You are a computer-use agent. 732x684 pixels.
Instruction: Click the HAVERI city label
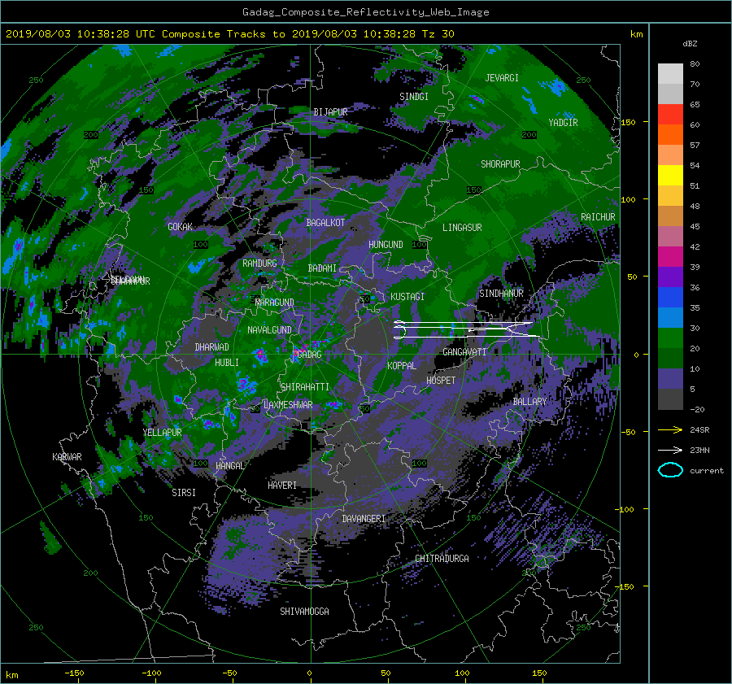click(282, 486)
